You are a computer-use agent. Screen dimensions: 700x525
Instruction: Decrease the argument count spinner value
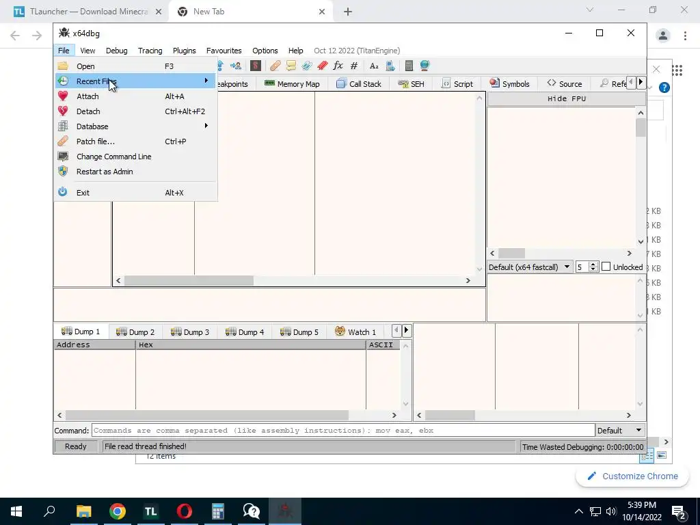(x=593, y=269)
